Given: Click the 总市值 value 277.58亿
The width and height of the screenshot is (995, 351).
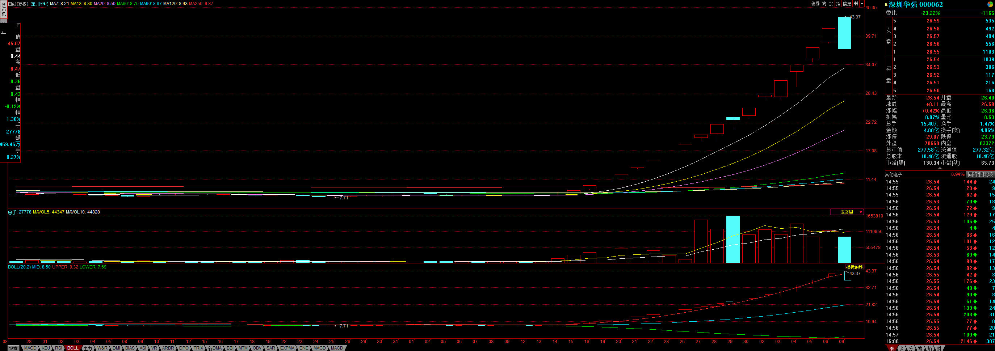Looking at the screenshot, I should 928,150.
